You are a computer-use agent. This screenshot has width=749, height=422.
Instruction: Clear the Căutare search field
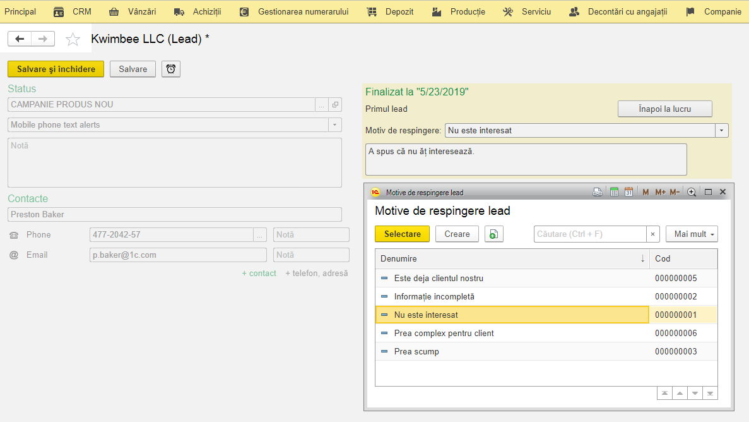tap(652, 234)
